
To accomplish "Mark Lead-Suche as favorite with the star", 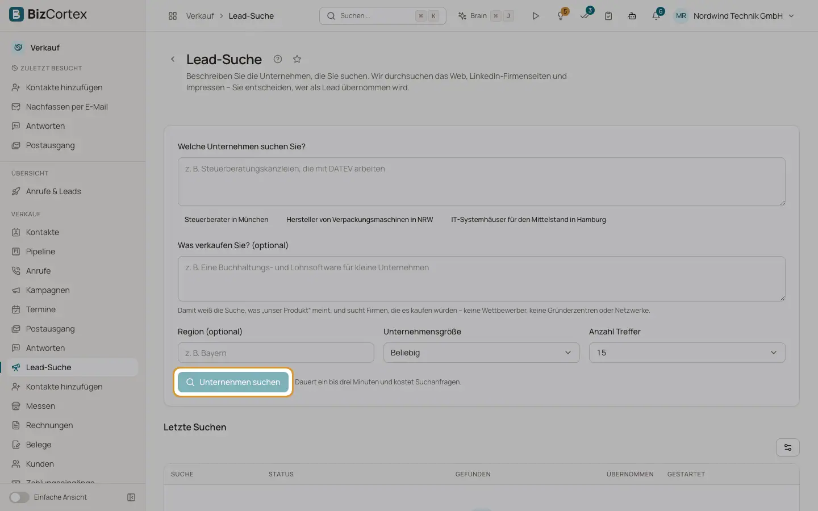I will pos(297,59).
